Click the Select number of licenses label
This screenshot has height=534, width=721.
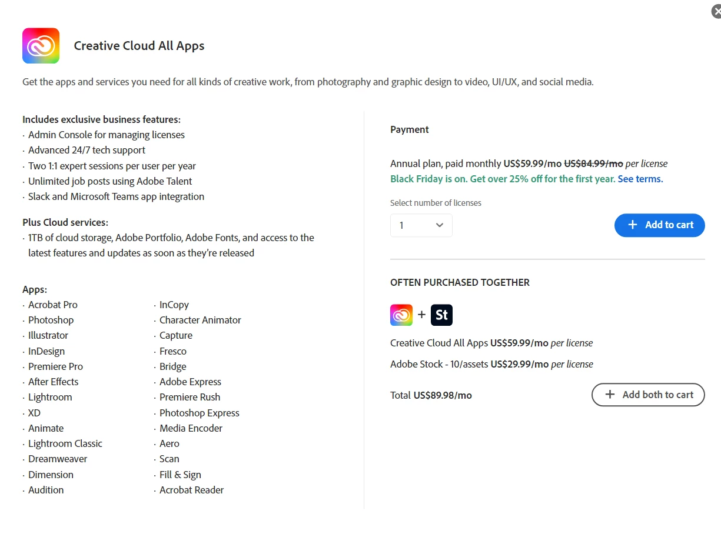coord(436,203)
